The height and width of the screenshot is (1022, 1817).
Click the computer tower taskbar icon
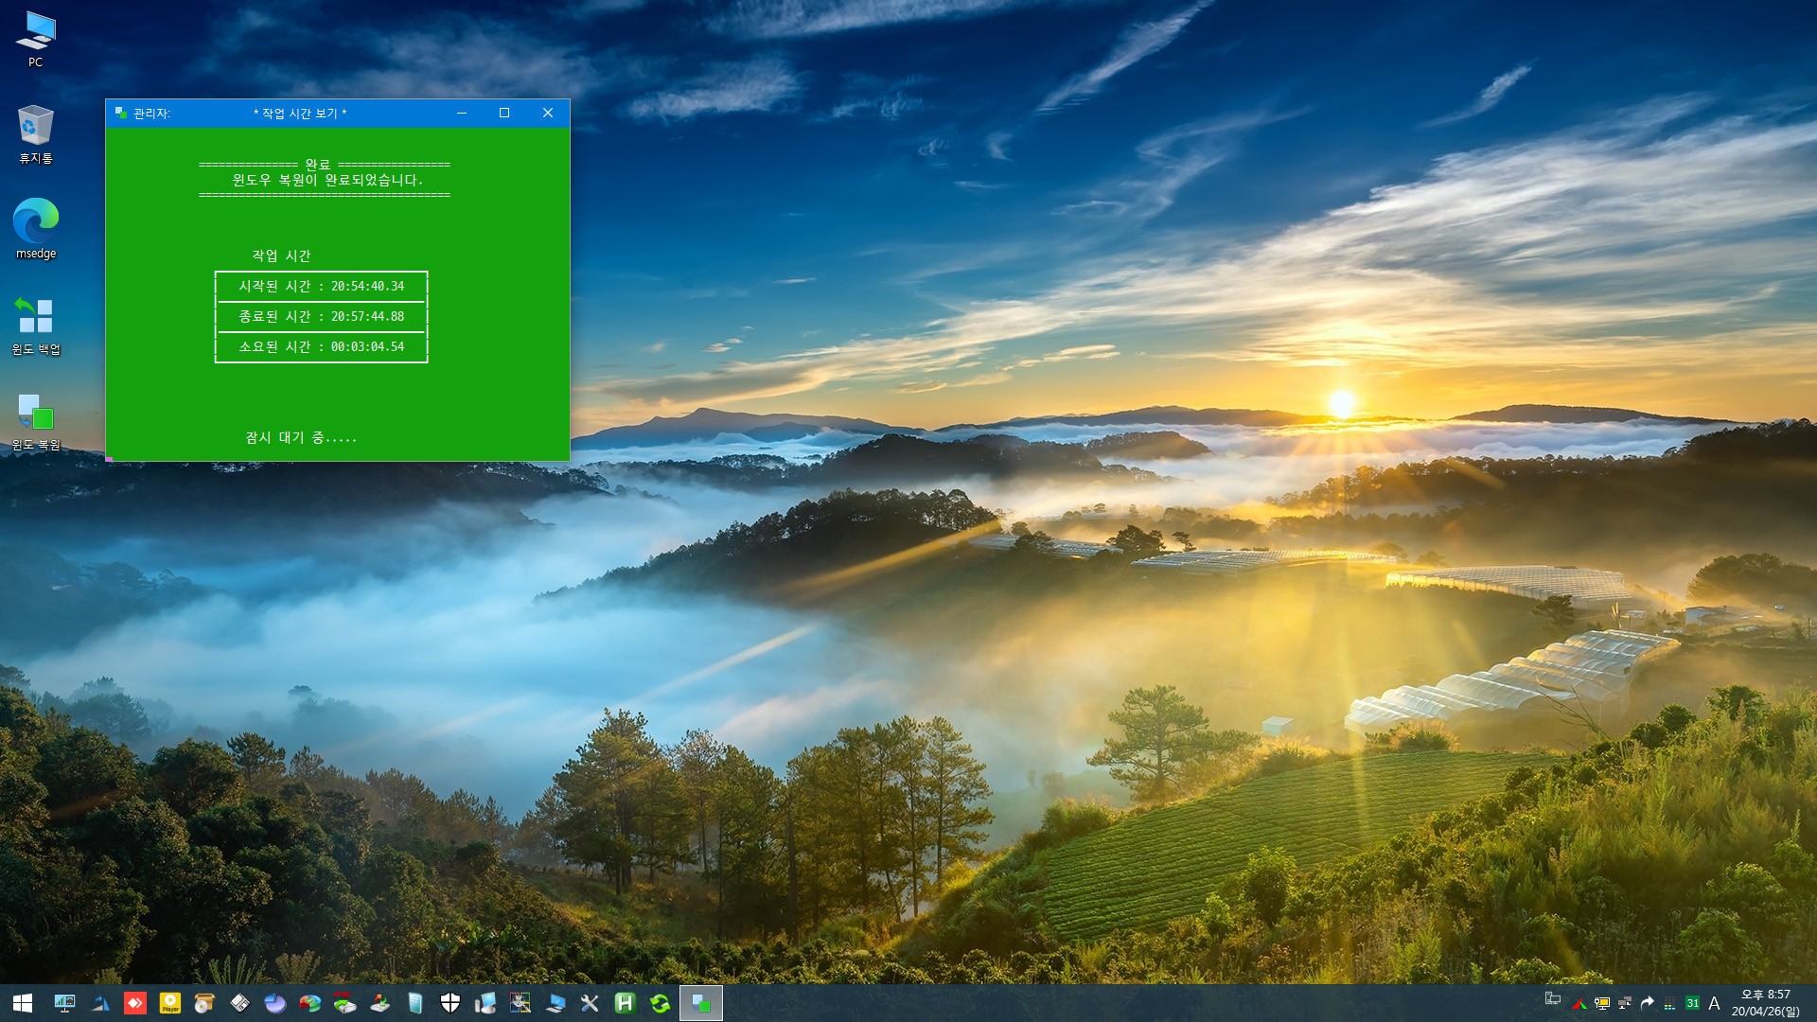[x=485, y=1003]
